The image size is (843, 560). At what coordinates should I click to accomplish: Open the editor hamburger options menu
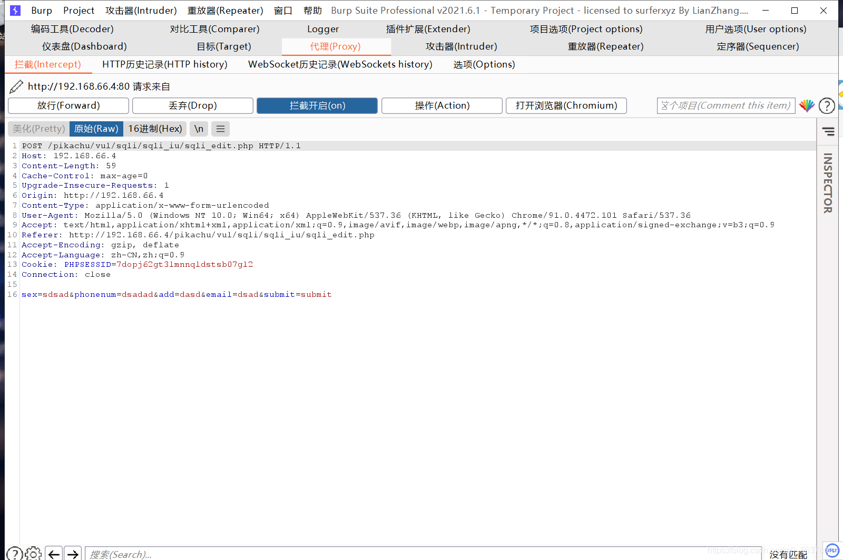[x=220, y=129]
